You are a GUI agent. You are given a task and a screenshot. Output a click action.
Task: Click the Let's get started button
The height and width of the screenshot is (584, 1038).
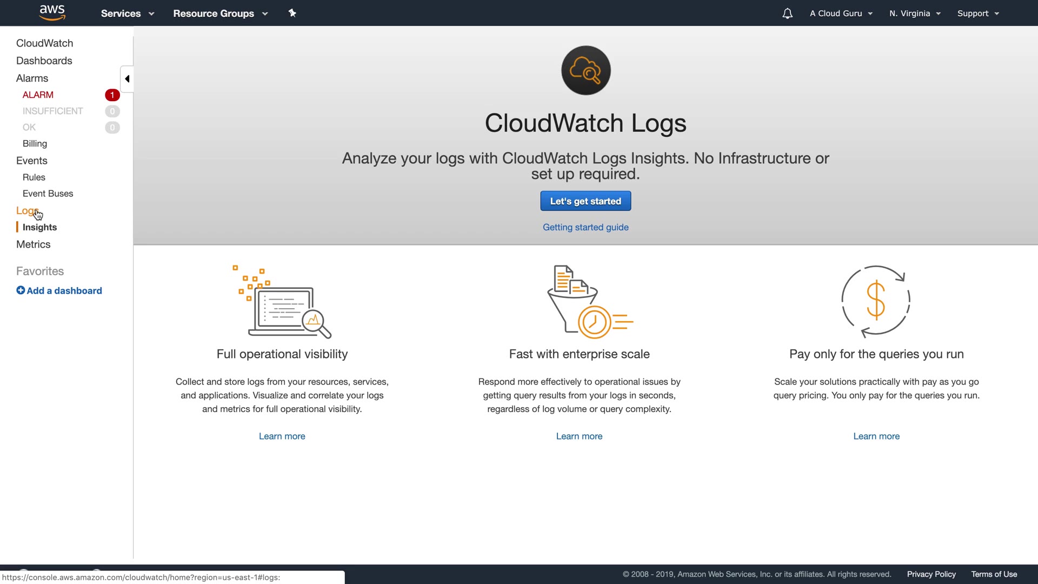585,201
